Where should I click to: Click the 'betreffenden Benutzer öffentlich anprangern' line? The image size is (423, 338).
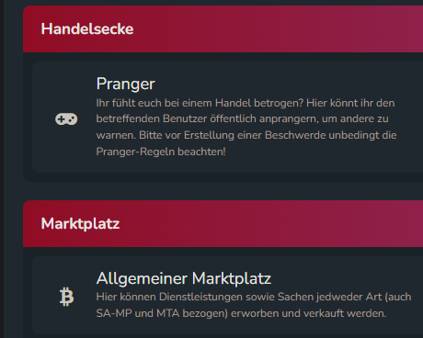(x=243, y=118)
